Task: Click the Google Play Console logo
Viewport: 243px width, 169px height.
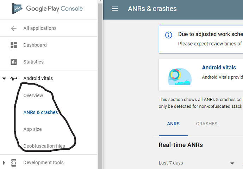Action: point(17,8)
